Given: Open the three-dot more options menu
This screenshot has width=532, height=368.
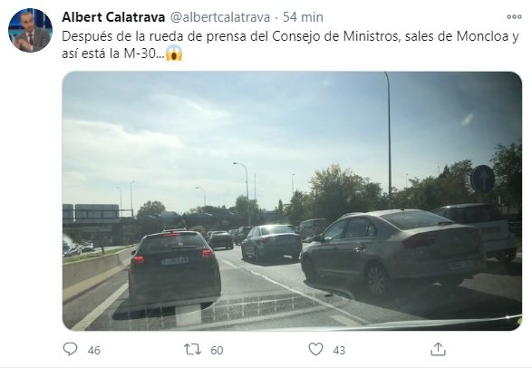Looking at the screenshot, I should tap(514, 16).
